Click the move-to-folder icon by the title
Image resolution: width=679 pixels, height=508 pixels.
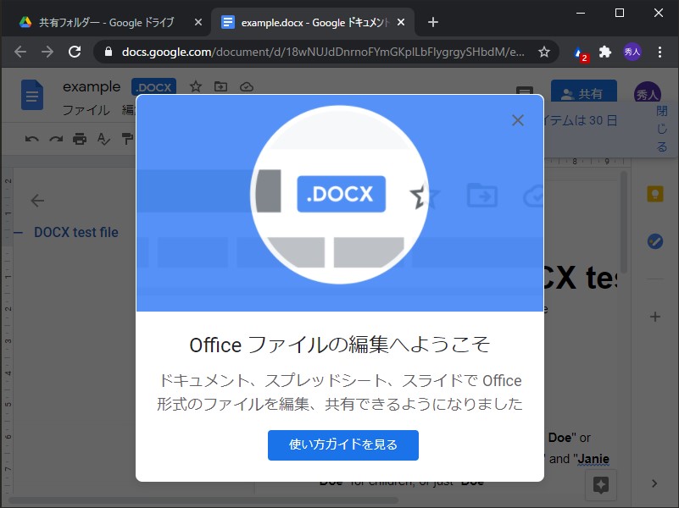click(x=221, y=87)
